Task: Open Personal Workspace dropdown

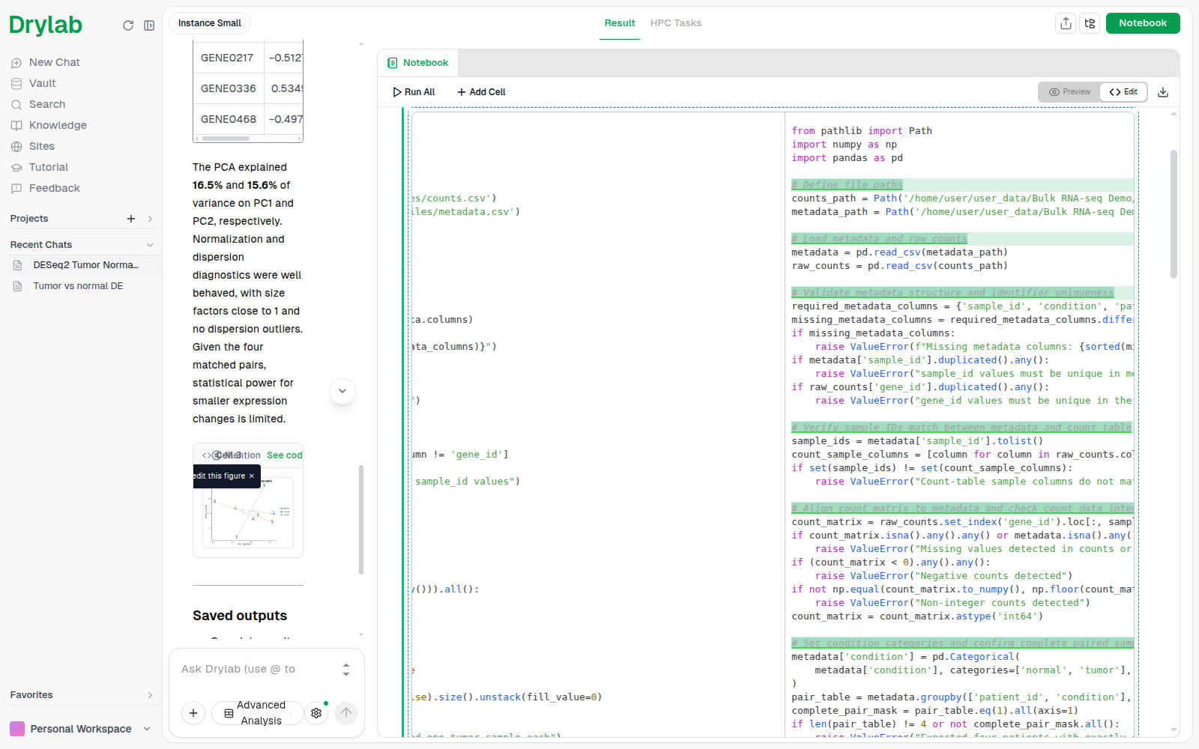Action: (x=147, y=729)
